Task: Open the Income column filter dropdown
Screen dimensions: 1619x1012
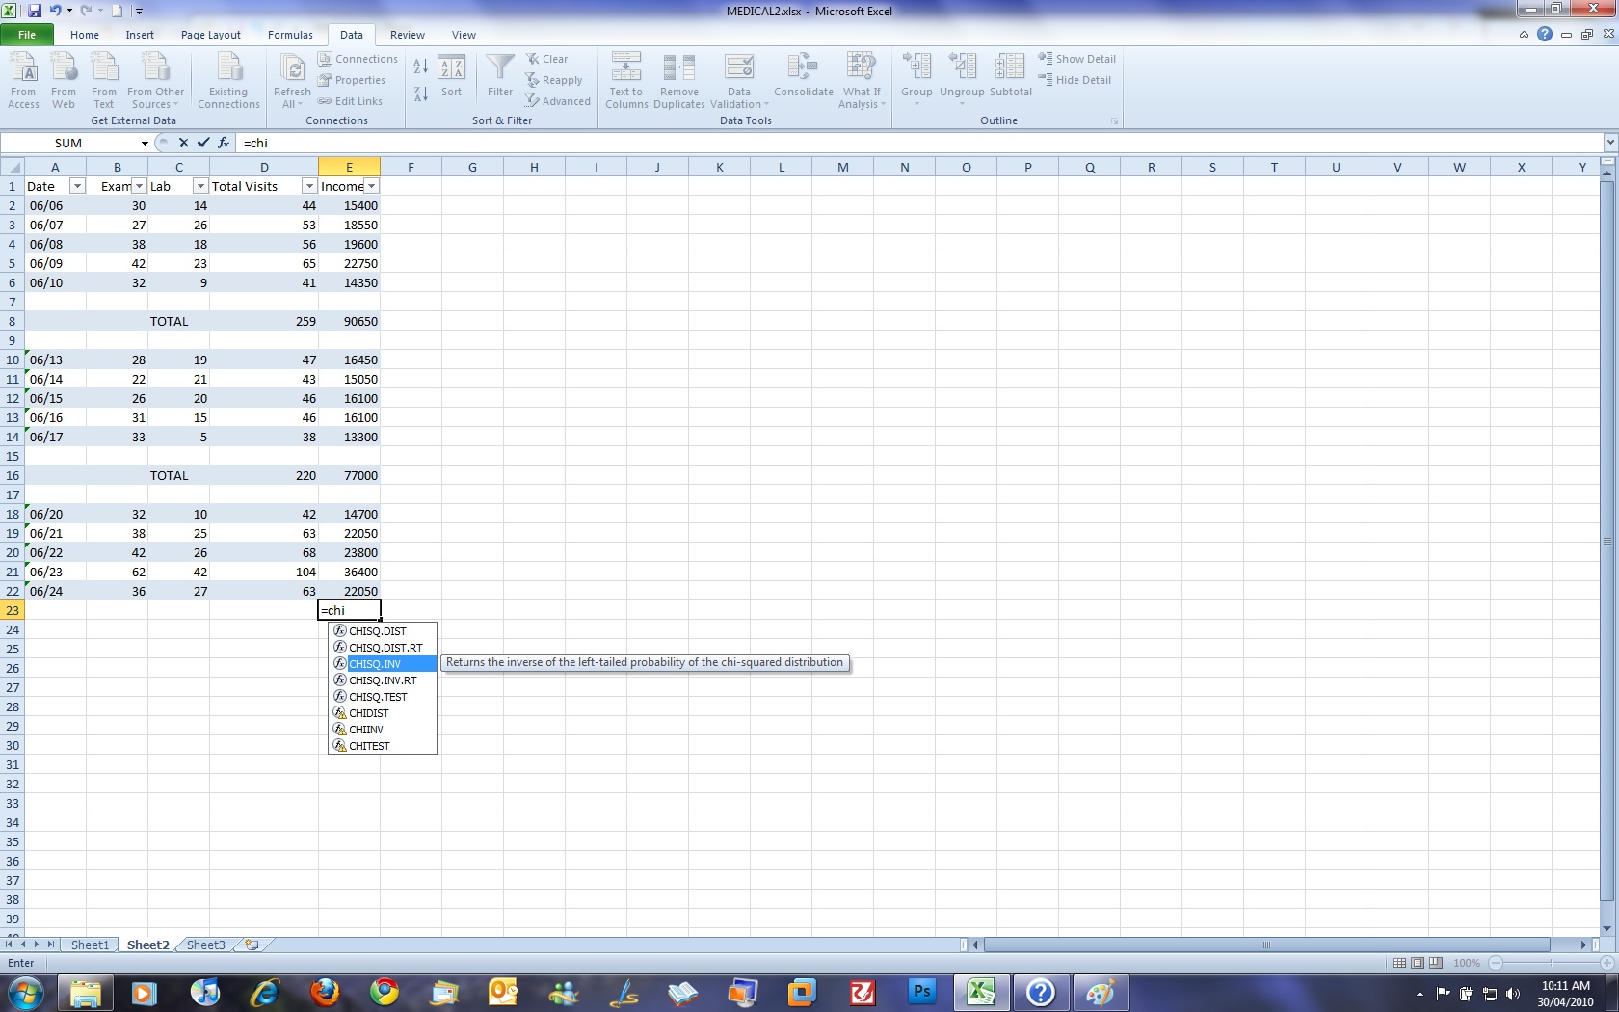Action: (371, 186)
